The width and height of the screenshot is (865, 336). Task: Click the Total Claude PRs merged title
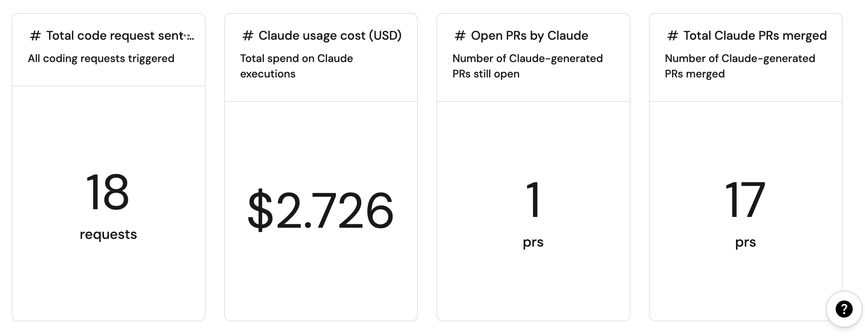(755, 36)
